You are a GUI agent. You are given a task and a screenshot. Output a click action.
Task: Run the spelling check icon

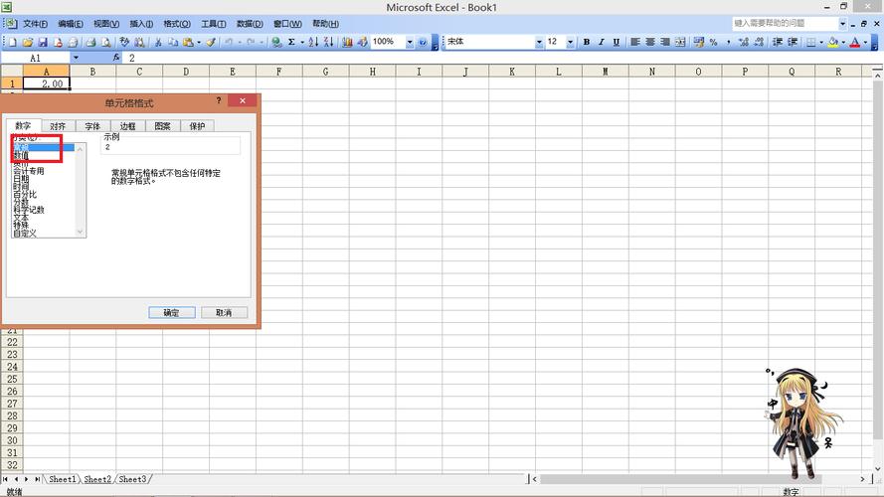tap(124, 43)
